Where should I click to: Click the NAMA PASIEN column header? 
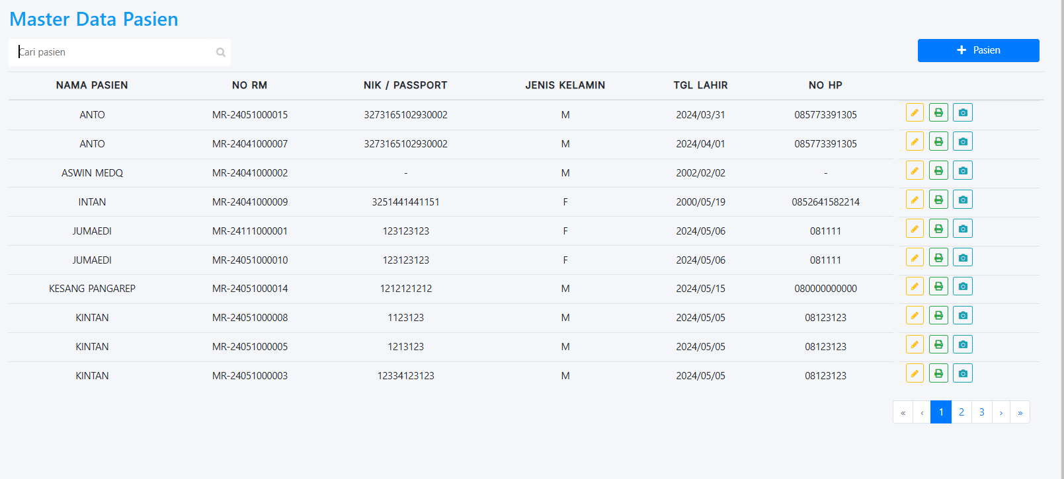point(92,85)
